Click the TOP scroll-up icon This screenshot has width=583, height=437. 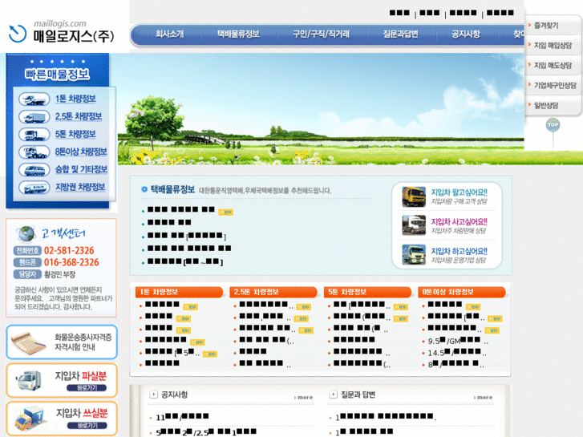coord(553,124)
